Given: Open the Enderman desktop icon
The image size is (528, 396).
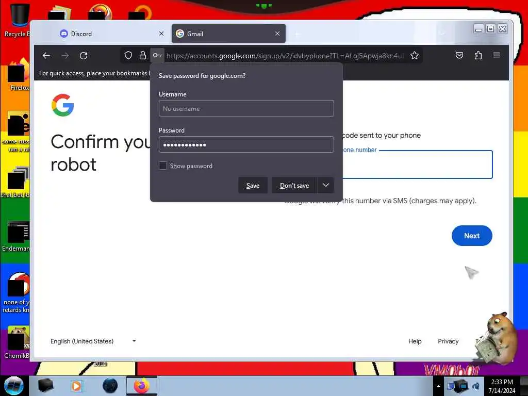Looking at the screenshot, I should (x=17, y=236).
